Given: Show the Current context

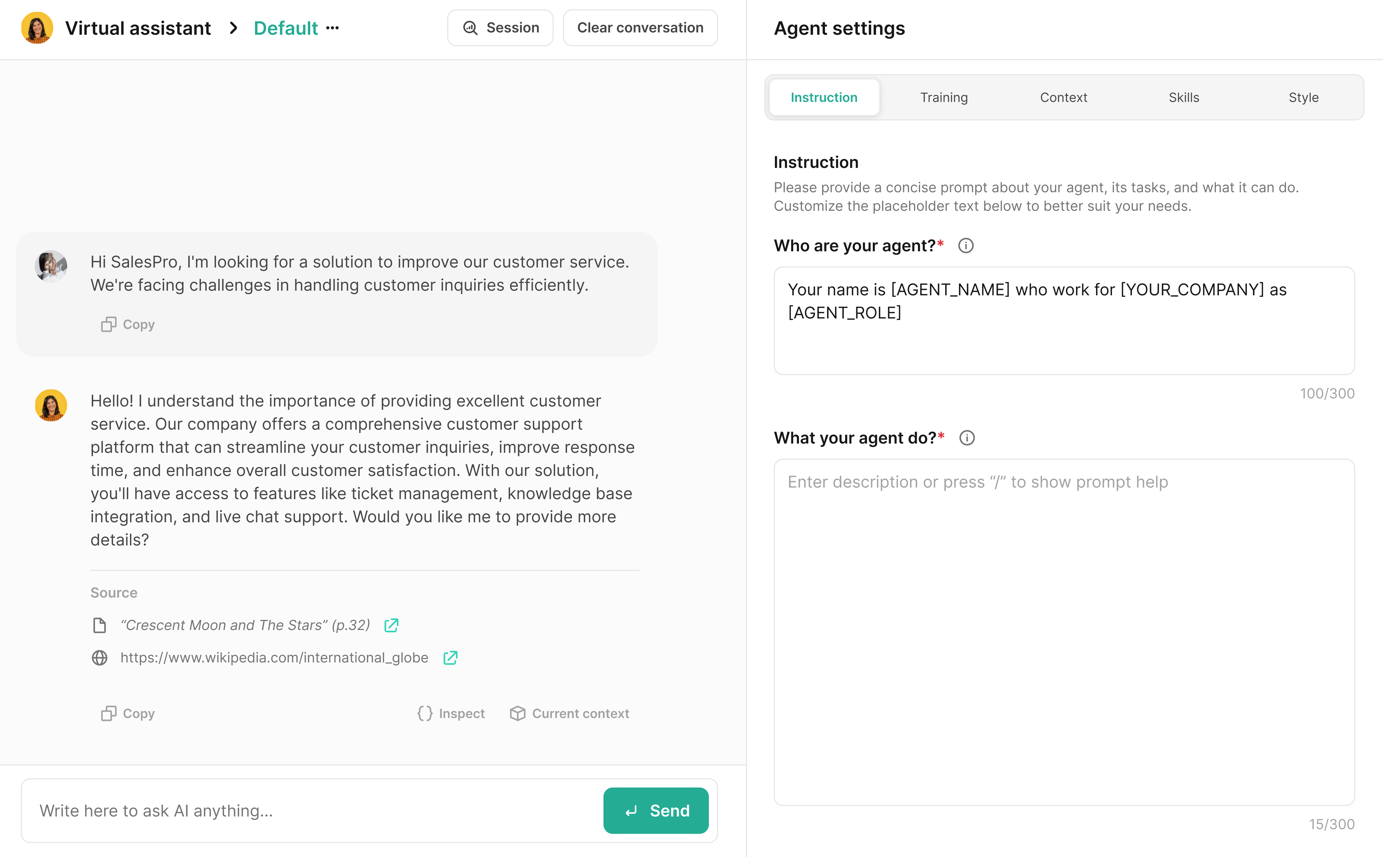Looking at the screenshot, I should click(570, 713).
